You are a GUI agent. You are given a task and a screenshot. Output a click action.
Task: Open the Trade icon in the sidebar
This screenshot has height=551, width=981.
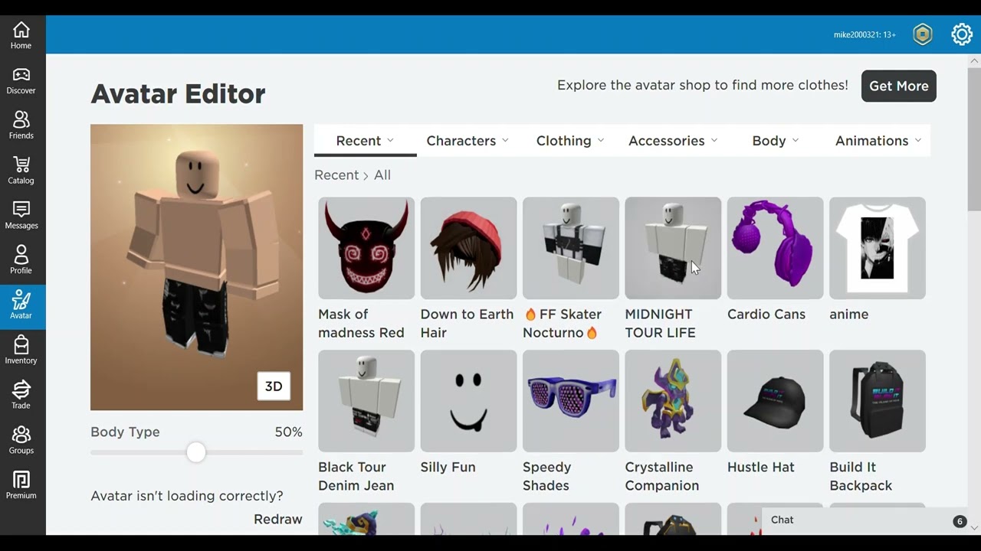point(21,396)
